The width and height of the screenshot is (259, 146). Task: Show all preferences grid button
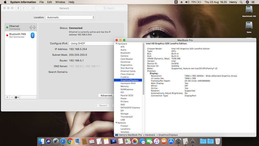33,8
